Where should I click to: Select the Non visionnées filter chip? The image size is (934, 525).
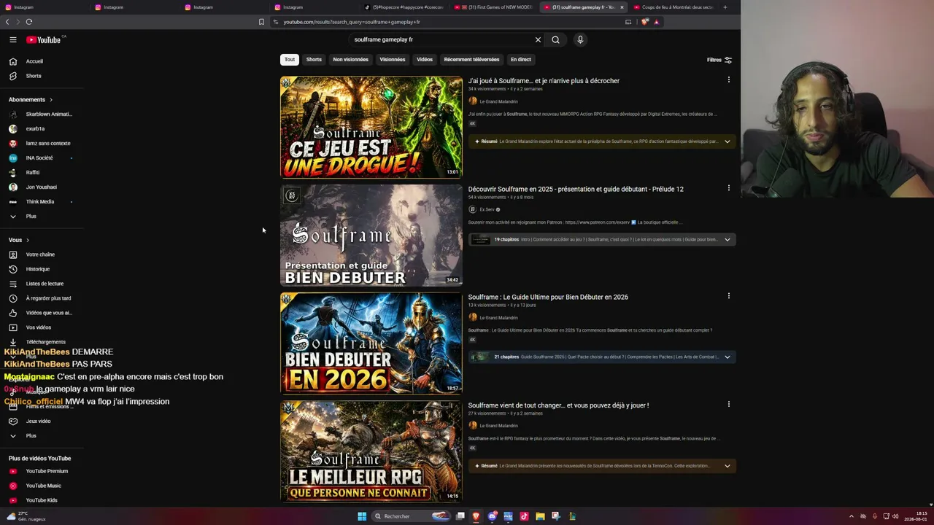[x=351, y=60]
